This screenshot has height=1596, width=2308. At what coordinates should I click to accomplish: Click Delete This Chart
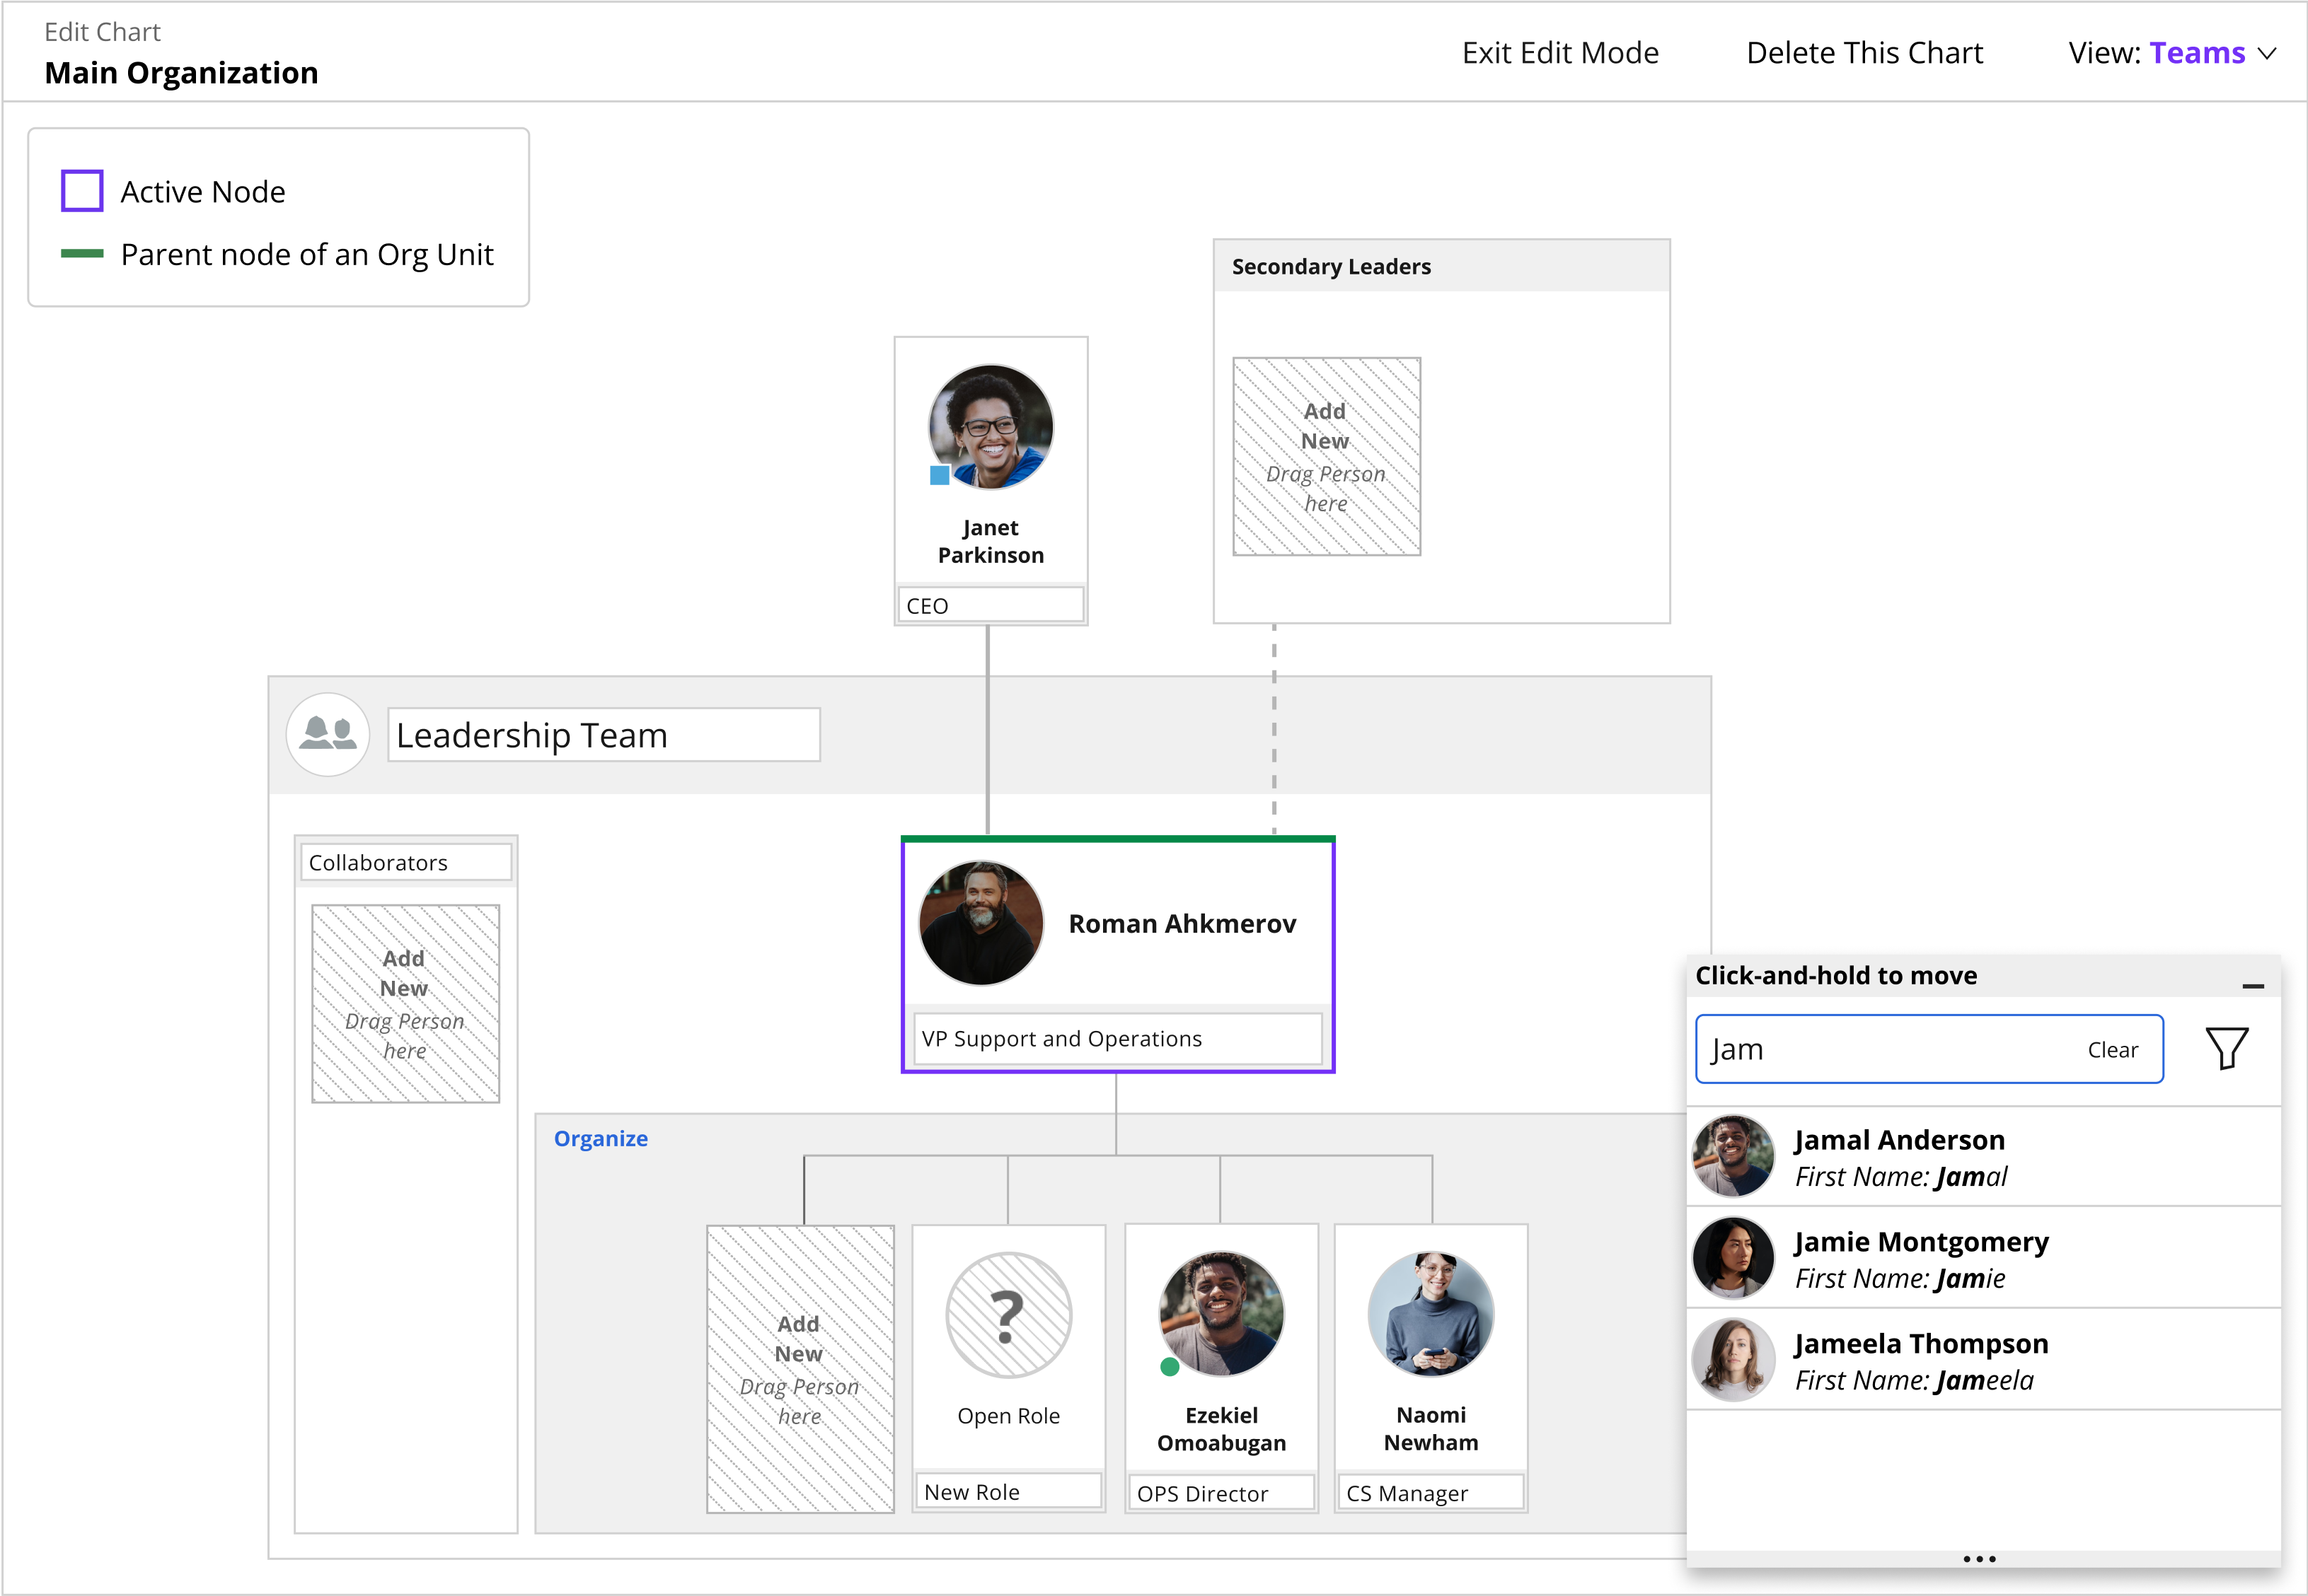(x=1864, y=53)
